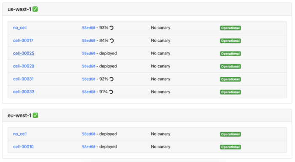Screen dimensions: 295x162
Task: Click the spinner icon beside 93% progress
Action: (x=112, y=28)
